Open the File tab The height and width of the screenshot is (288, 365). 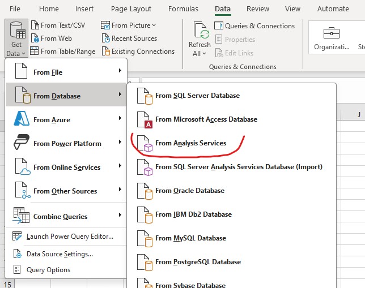tap(15, 9)
